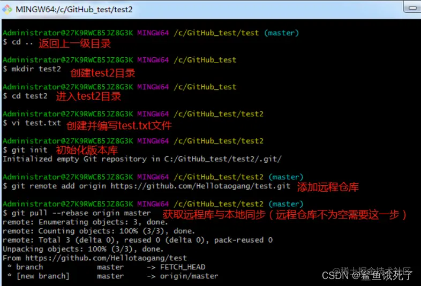The height and width of the screenshot is (286, 421).
Task: Click the command 'vi test.txt'
Action: (x=36, y=123)
